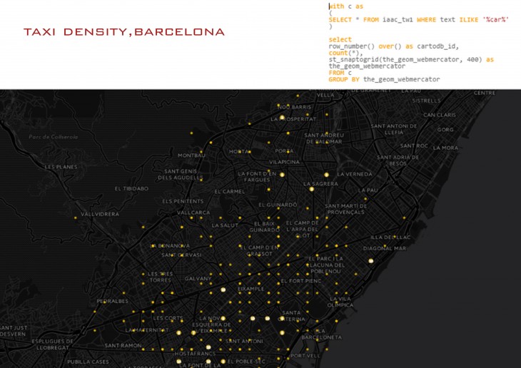521x368 pixels.
Task: Click the Les Planes map label
Action: tap(61, 167)
